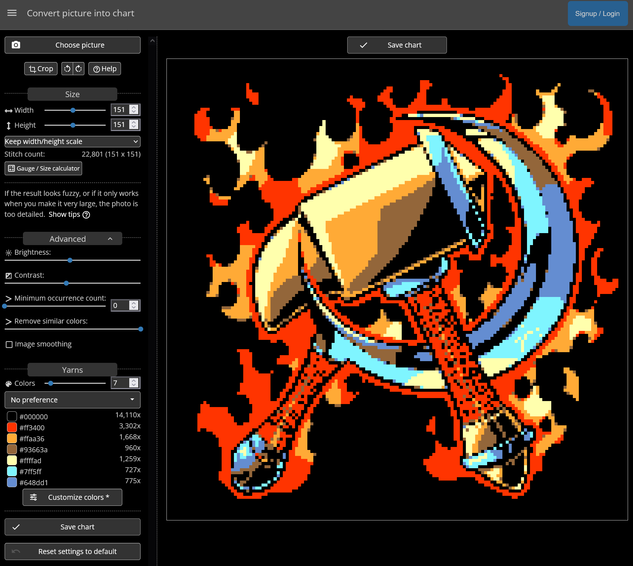
Task: Click the contrast icon
Action: coord(9,276)
